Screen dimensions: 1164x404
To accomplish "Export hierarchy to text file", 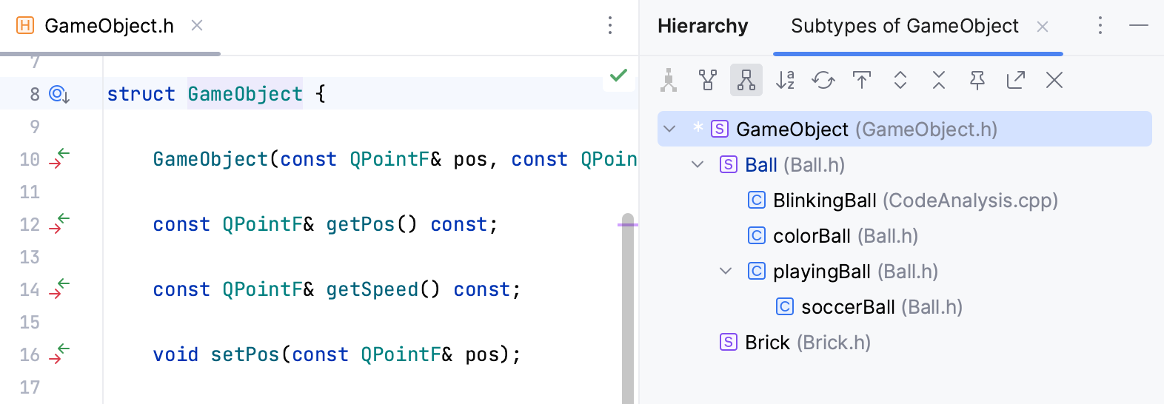I will (1016, 80).
